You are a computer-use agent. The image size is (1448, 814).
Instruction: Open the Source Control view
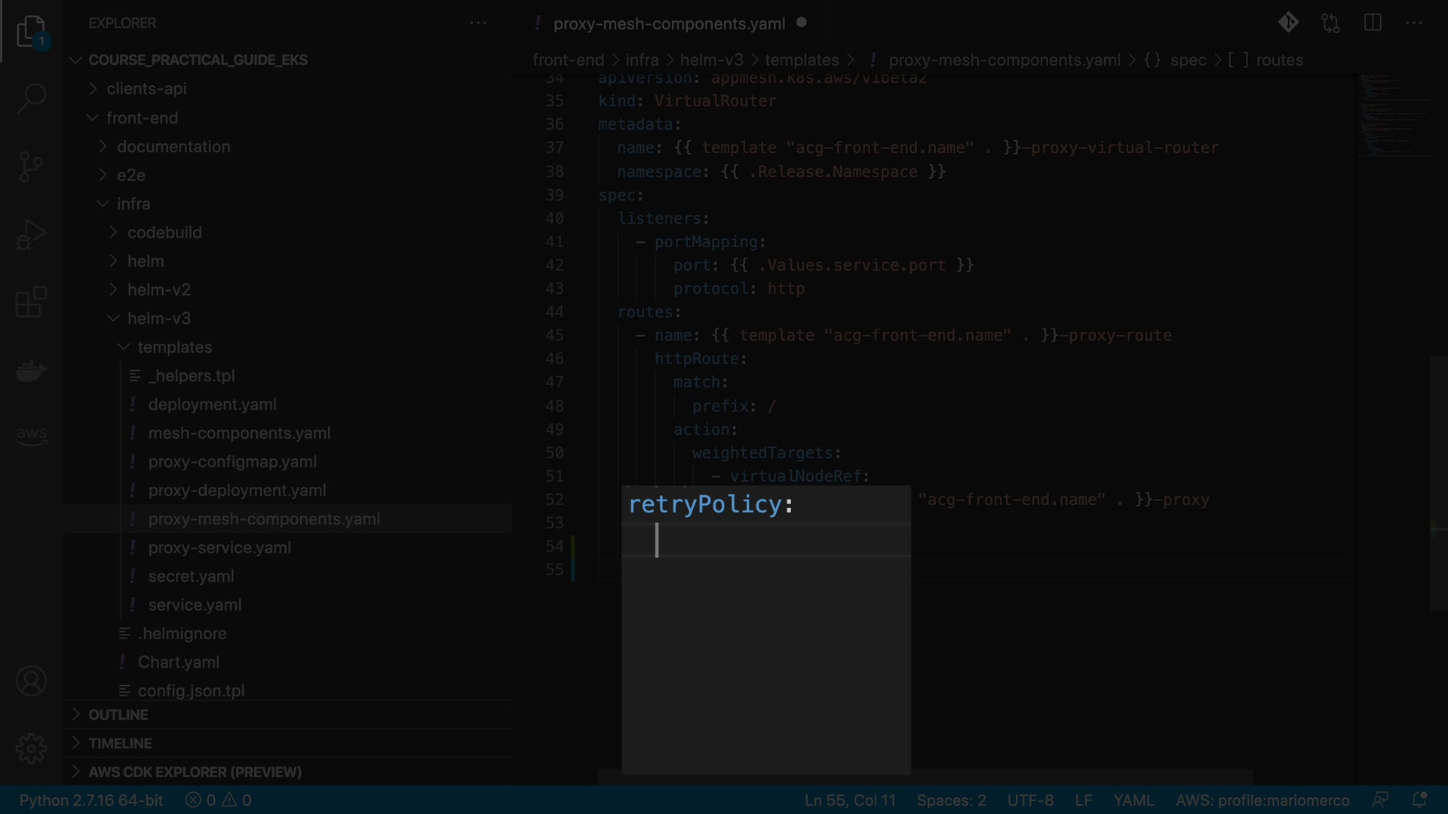31,166
